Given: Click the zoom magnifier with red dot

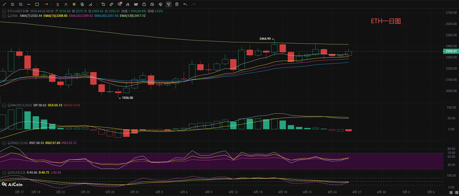Looking at the screenshot, I should click(120, 4).
